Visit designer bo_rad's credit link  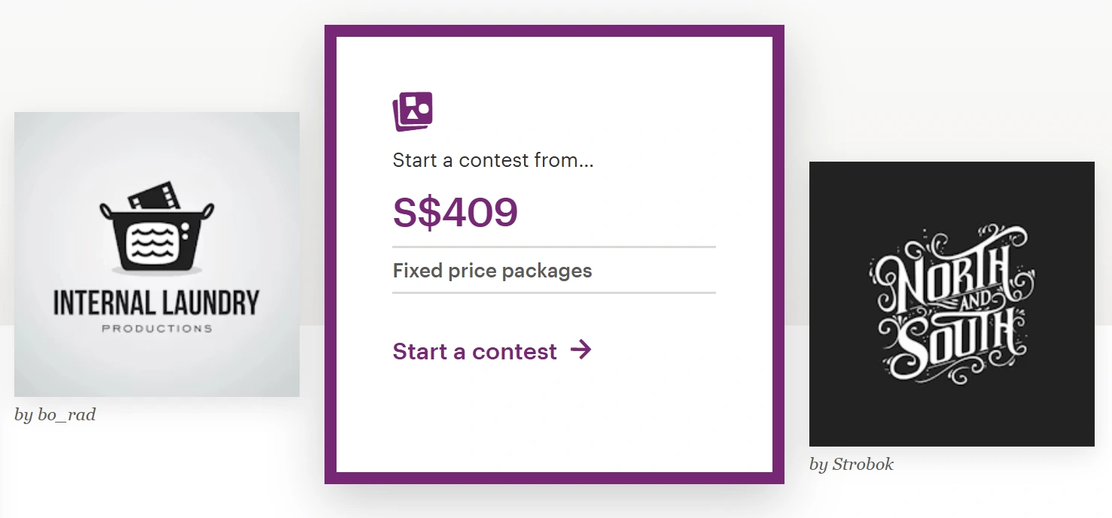tap(55, 414)
